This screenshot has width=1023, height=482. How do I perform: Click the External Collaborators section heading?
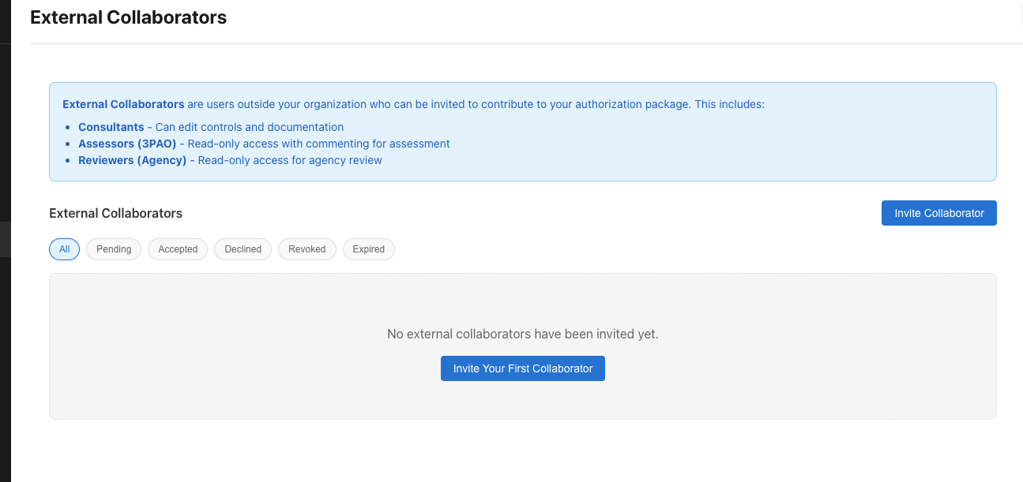[115, 213]
